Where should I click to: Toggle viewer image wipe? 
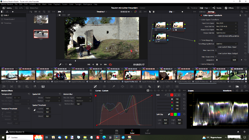(59, 15)
